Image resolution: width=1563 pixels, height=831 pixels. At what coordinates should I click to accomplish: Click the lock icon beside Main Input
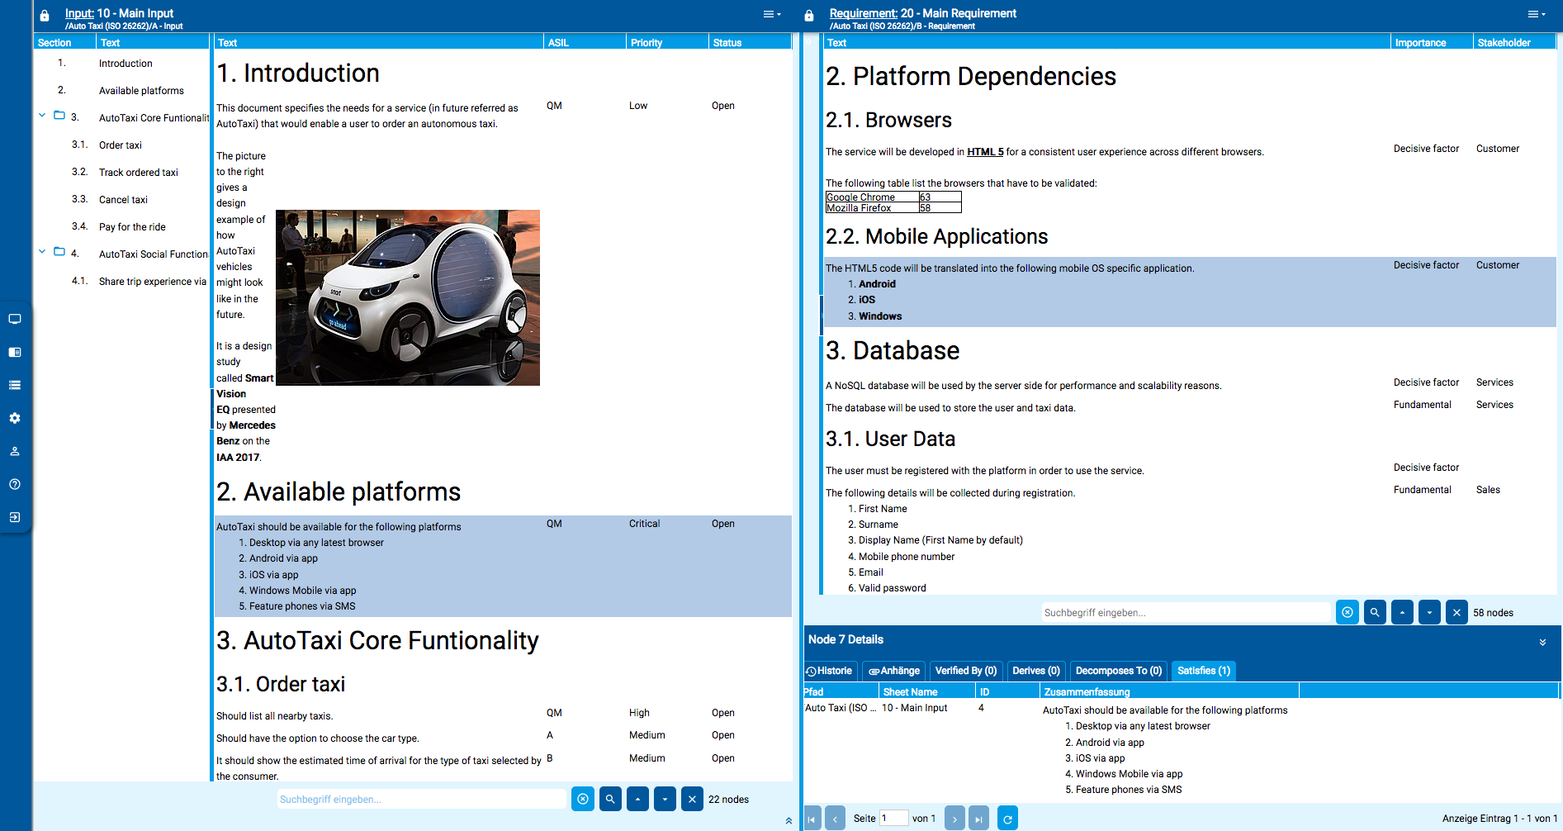pos(45,16)
